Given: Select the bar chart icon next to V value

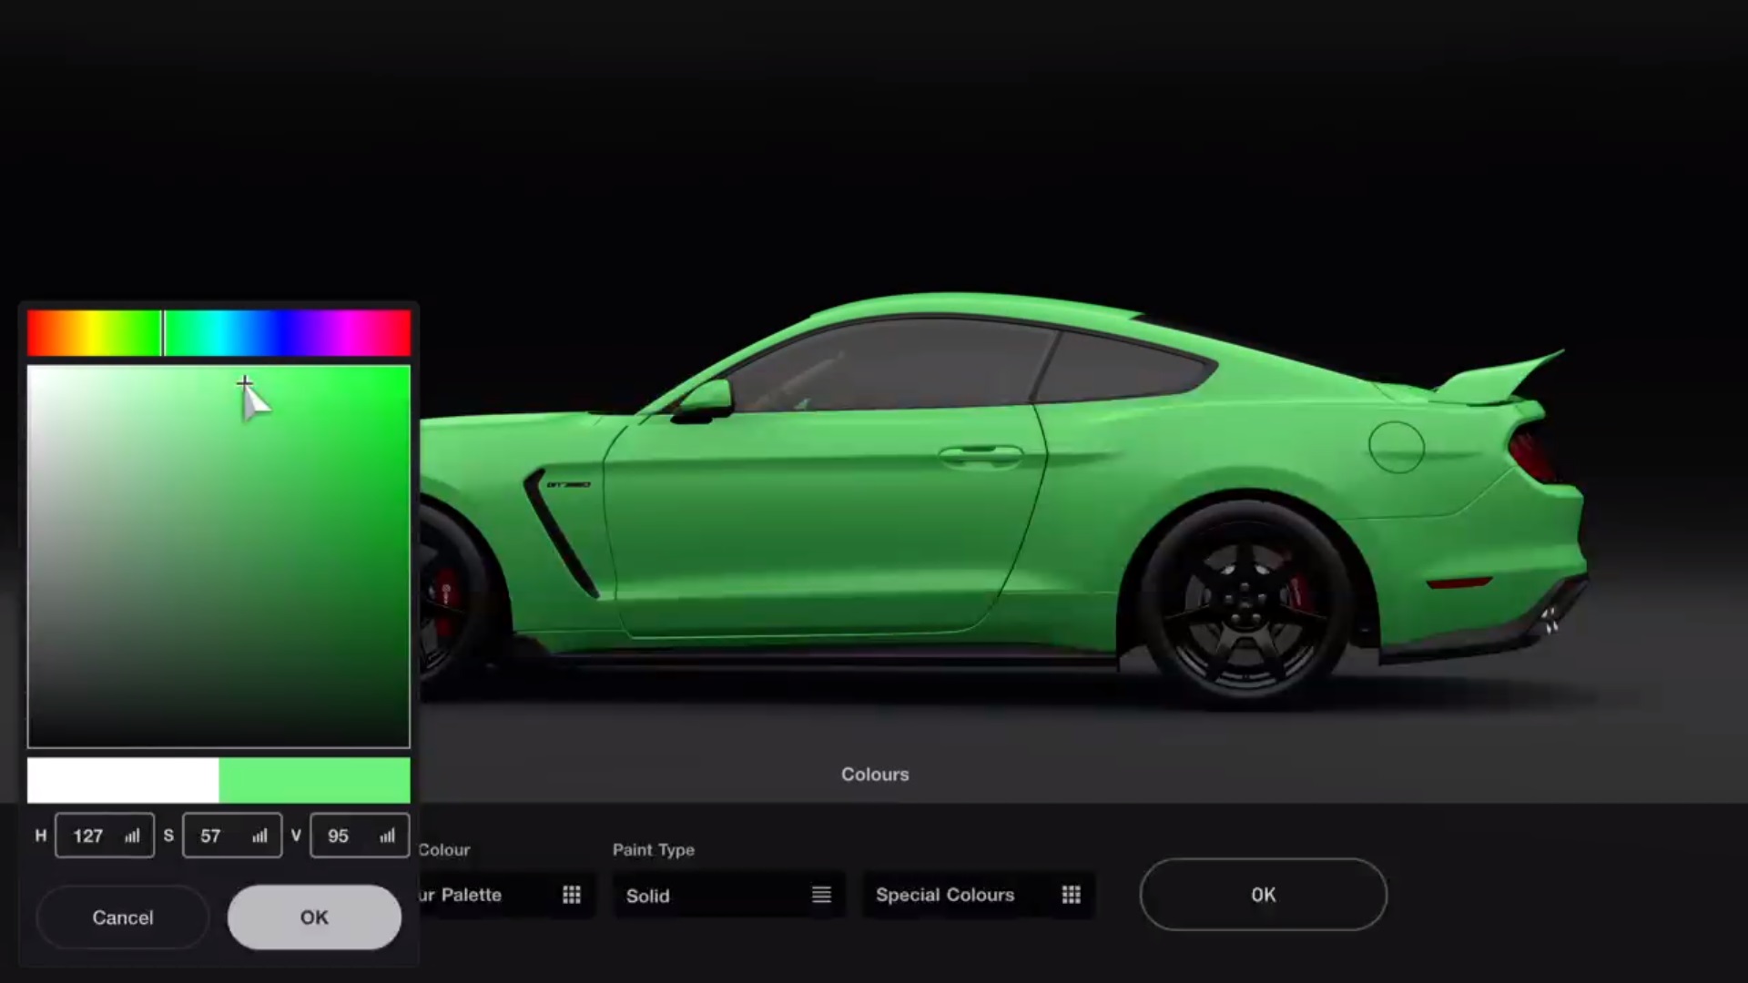Looking at the screenshot, I should point(388,836).
